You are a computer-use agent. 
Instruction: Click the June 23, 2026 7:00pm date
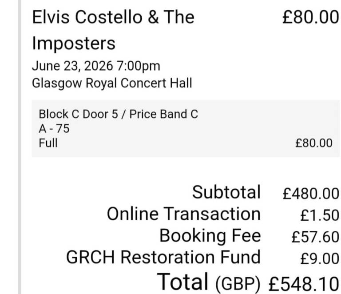96,66
